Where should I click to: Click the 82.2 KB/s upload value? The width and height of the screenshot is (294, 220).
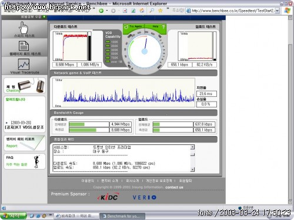tap(205, 65)
